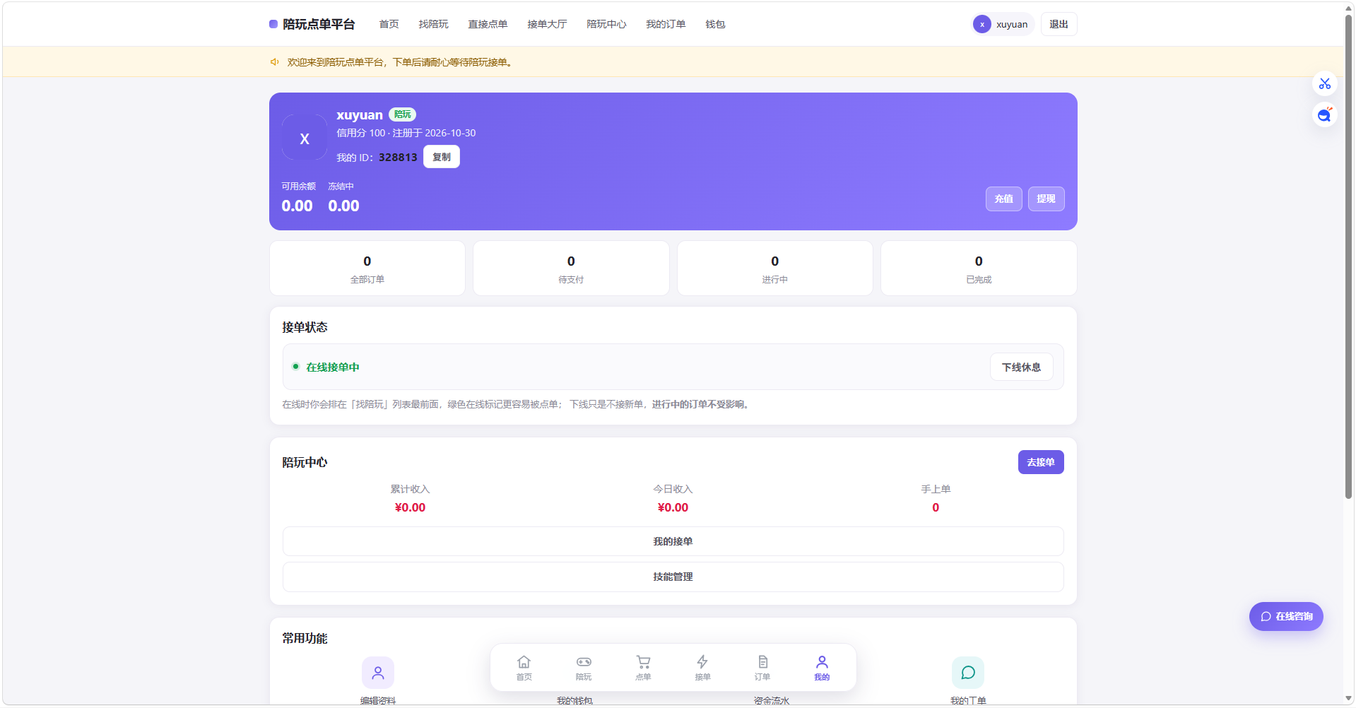1356x708 pixels.
Task: Open the 在线咨询 floating button
Action: coord(1286,616)
